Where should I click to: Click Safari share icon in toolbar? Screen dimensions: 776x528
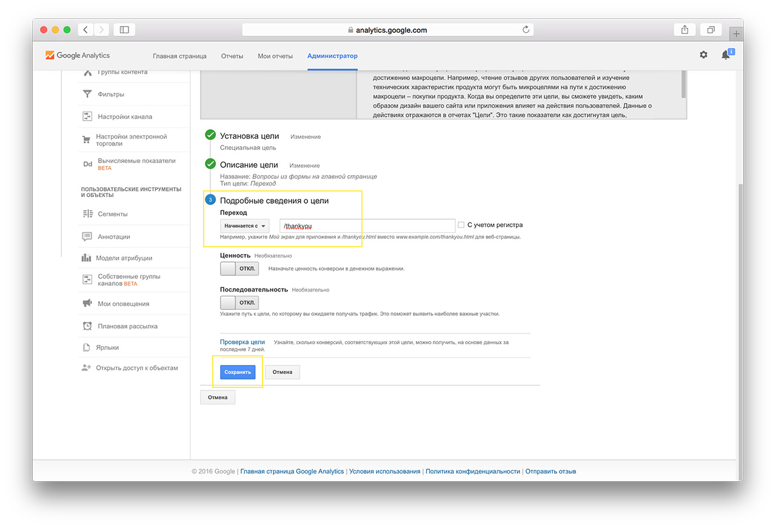[x=684, y=29]
